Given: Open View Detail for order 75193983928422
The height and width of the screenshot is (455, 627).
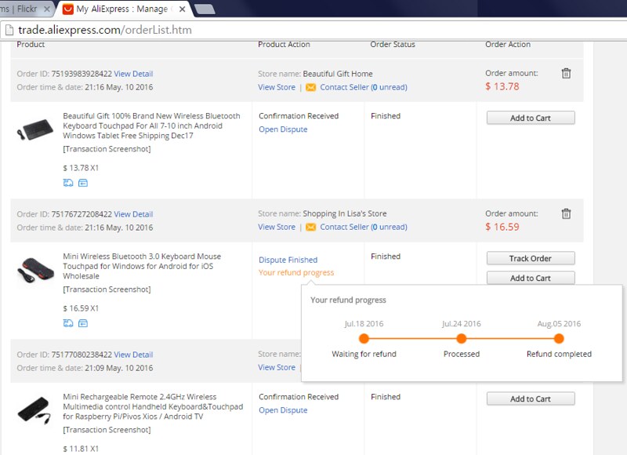Looking at the screenshot, I should [x=133, y=74].
